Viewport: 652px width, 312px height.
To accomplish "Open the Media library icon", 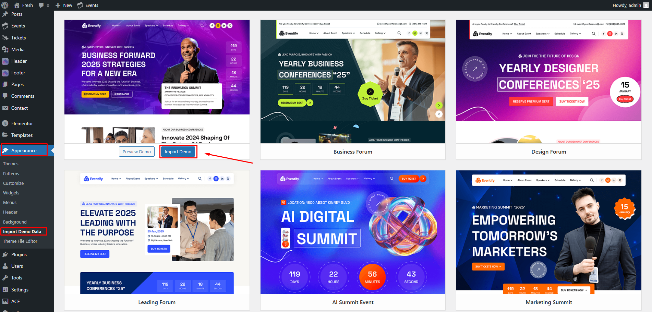I will point(5,49).
